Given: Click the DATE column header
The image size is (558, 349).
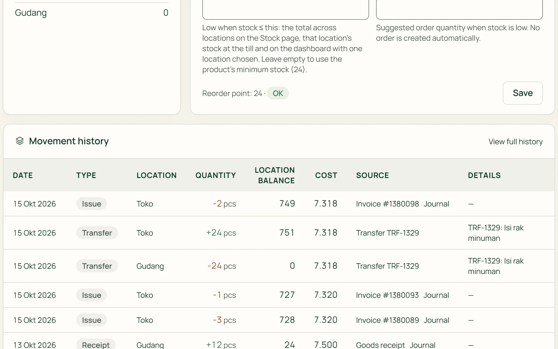Looking at the screenshot, I should pos(23,175).
